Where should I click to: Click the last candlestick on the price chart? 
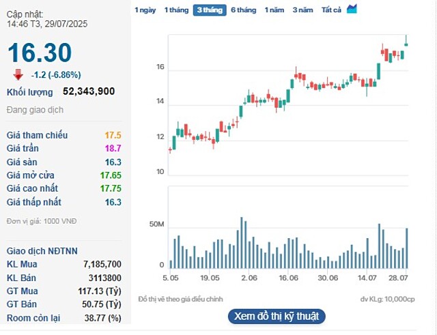406,43
